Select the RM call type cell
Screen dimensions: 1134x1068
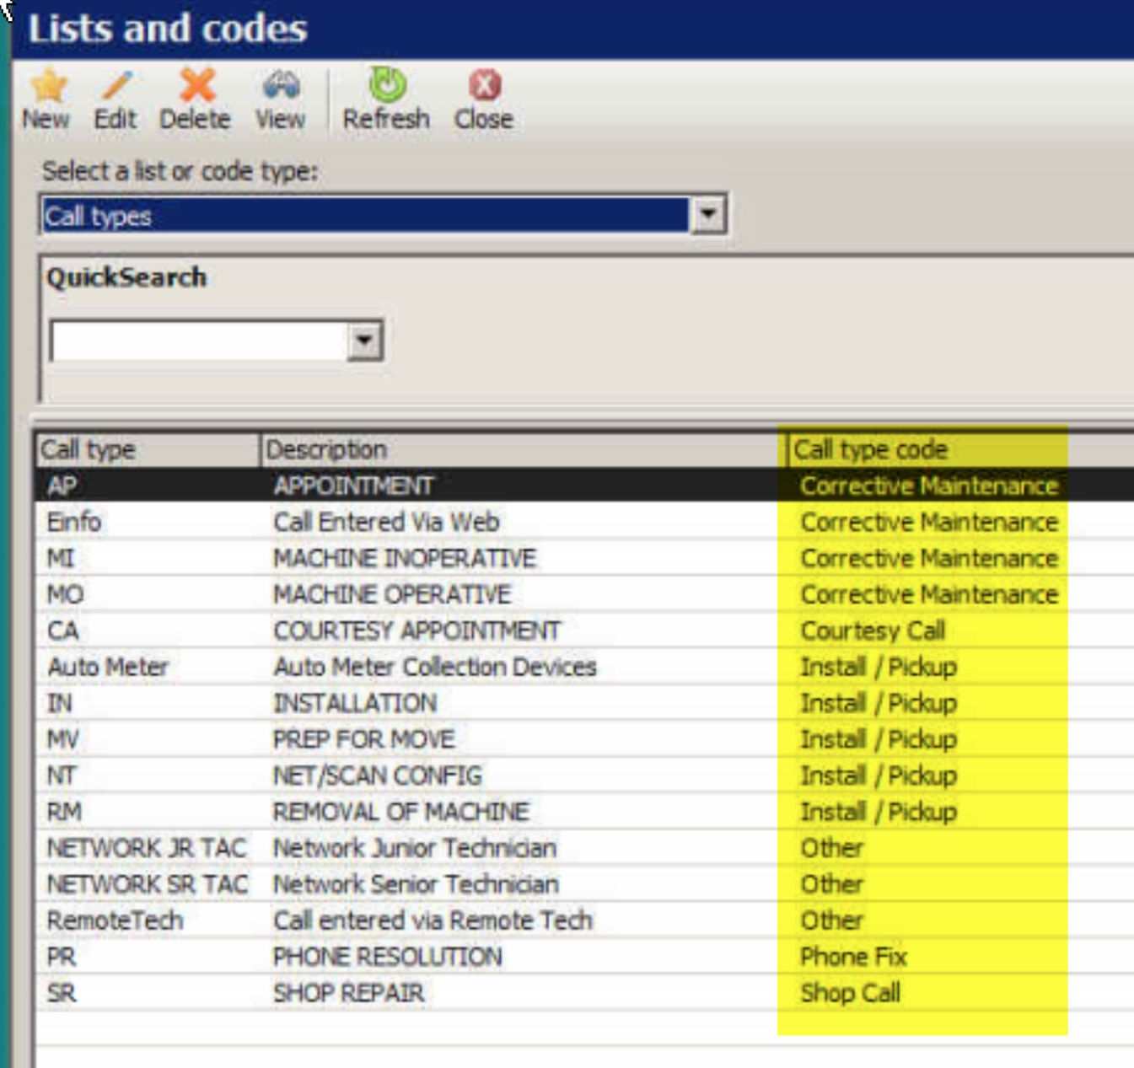(x=64, y=813)
